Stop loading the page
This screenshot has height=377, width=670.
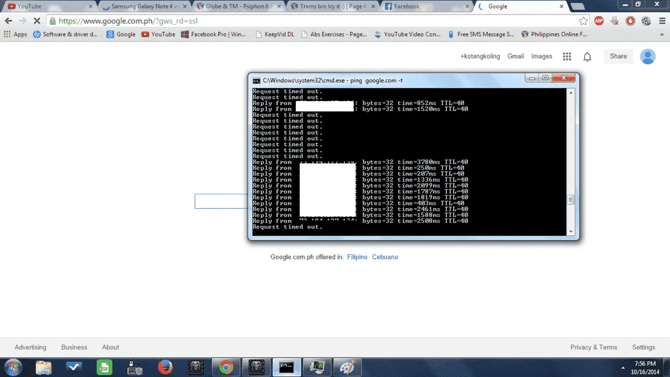37,21
